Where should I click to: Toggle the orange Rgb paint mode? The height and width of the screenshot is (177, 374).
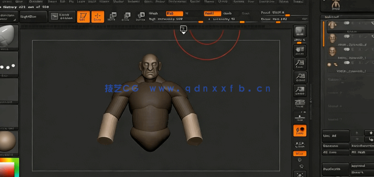coord(174,13)
